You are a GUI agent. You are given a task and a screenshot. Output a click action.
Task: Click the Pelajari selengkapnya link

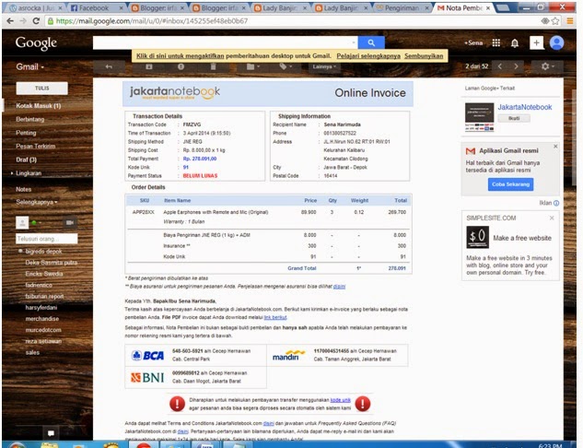(x=368, y=56)
